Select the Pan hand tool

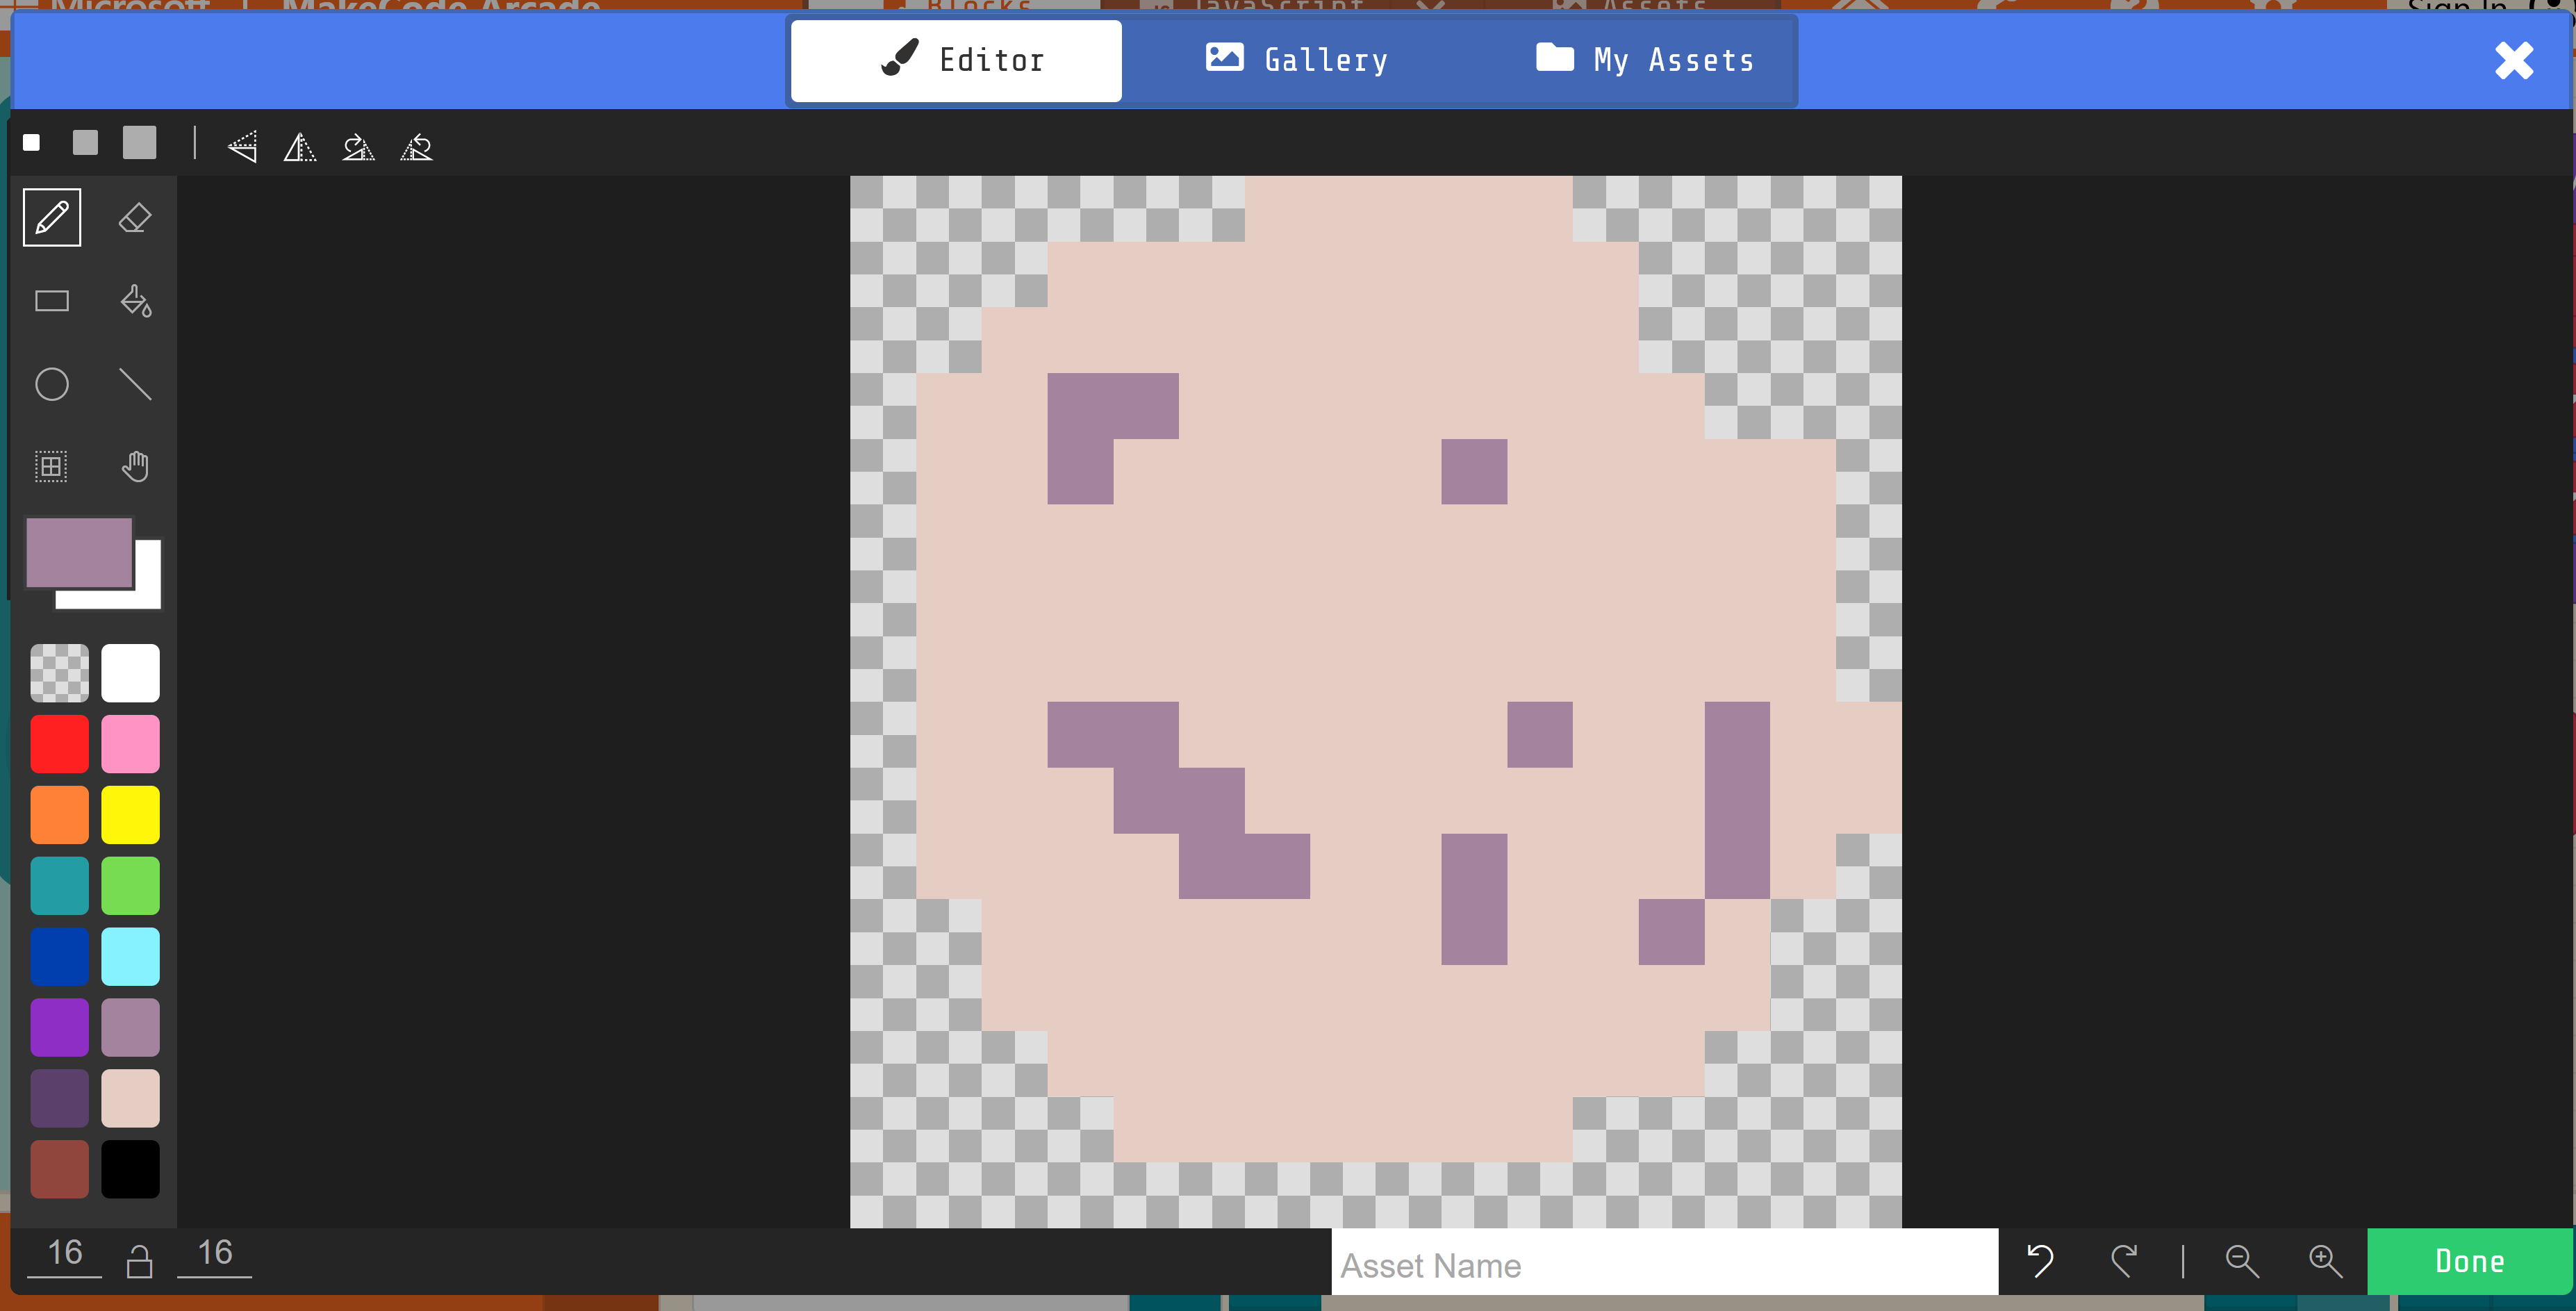coord(135,466)
